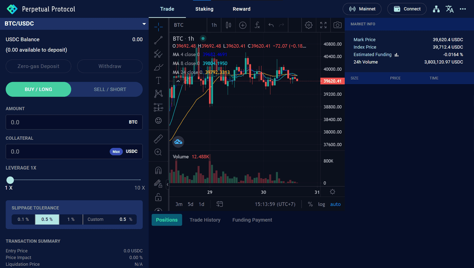This screenshot has width=474, height=268.
Task: Open the Trade History tab
Action: (x=205, y=220)
